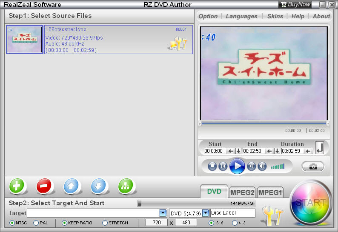The width and height of the screenshot is (338, 232).
Task: Select 16:9 aspect ratio
Action: (211, 223)
